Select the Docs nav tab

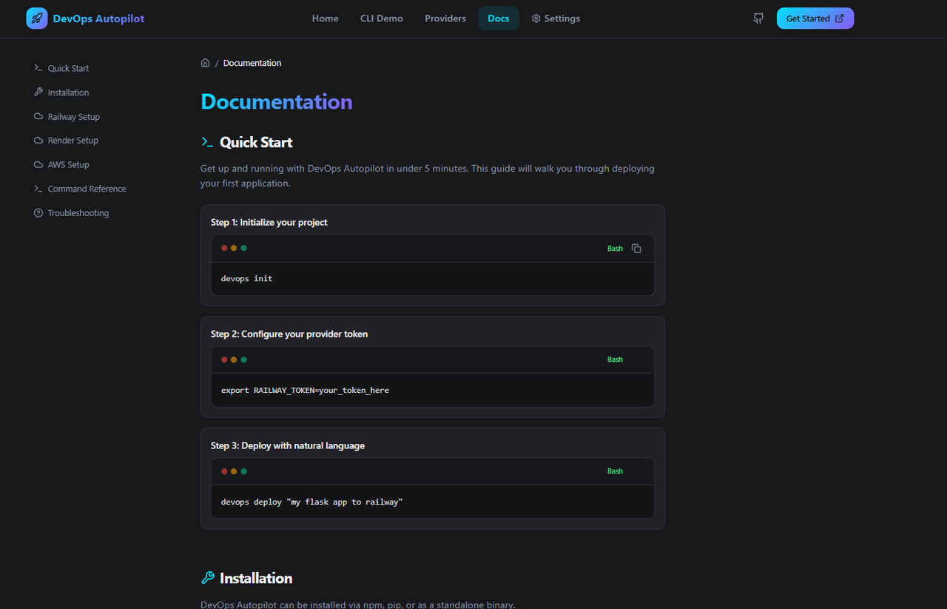(499, 18)
